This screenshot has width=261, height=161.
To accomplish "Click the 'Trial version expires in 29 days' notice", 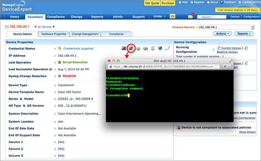I will (238, 10).
